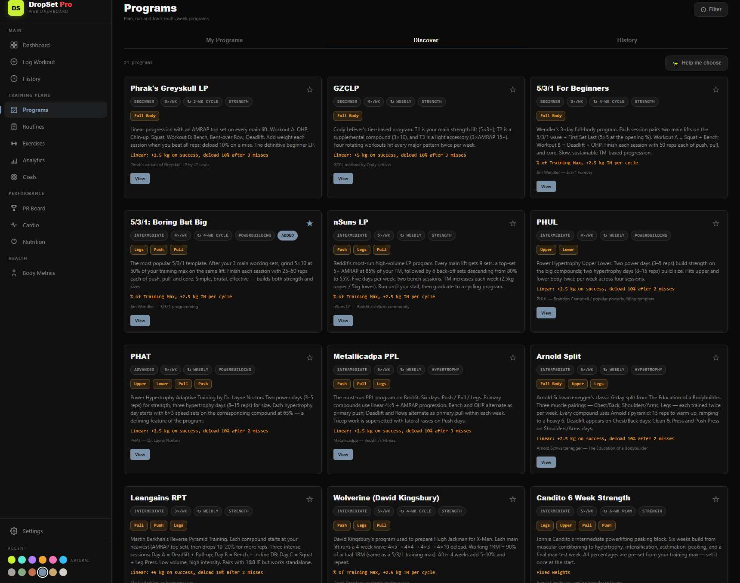Open Analytics page
This screenshot has width=740, height=583.
(55, 160)
